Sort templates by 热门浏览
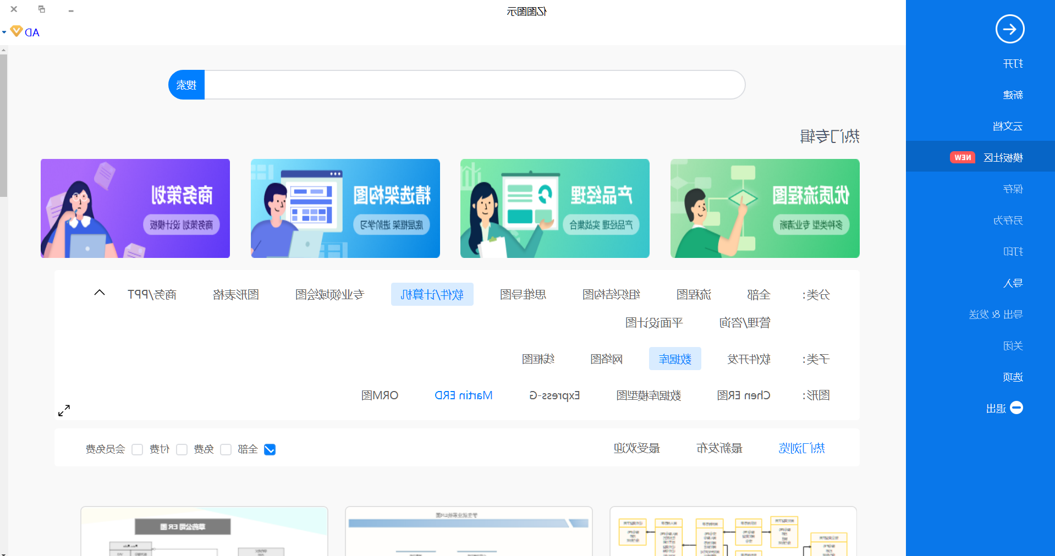The image size is (1055, 556). click(801, 448)
